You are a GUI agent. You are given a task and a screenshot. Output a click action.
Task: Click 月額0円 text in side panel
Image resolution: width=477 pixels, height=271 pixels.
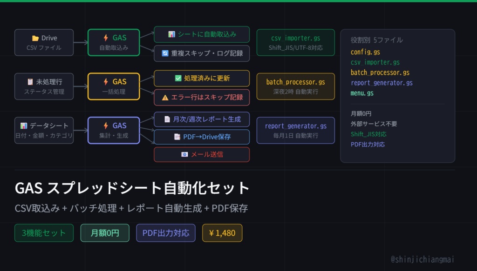361,113
